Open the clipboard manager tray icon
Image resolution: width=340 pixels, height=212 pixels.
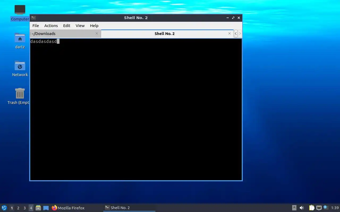(x=312, y=208)
